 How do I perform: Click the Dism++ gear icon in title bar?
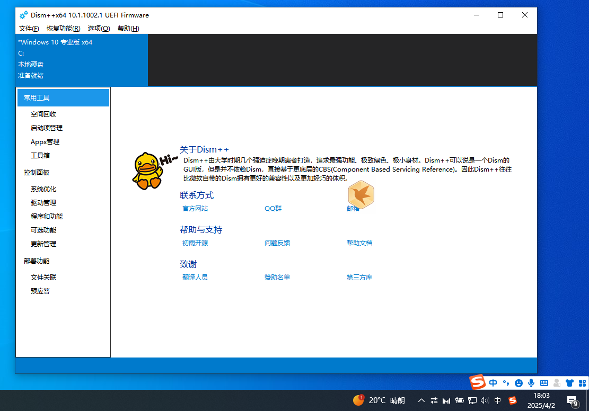(x=24, y=15)
